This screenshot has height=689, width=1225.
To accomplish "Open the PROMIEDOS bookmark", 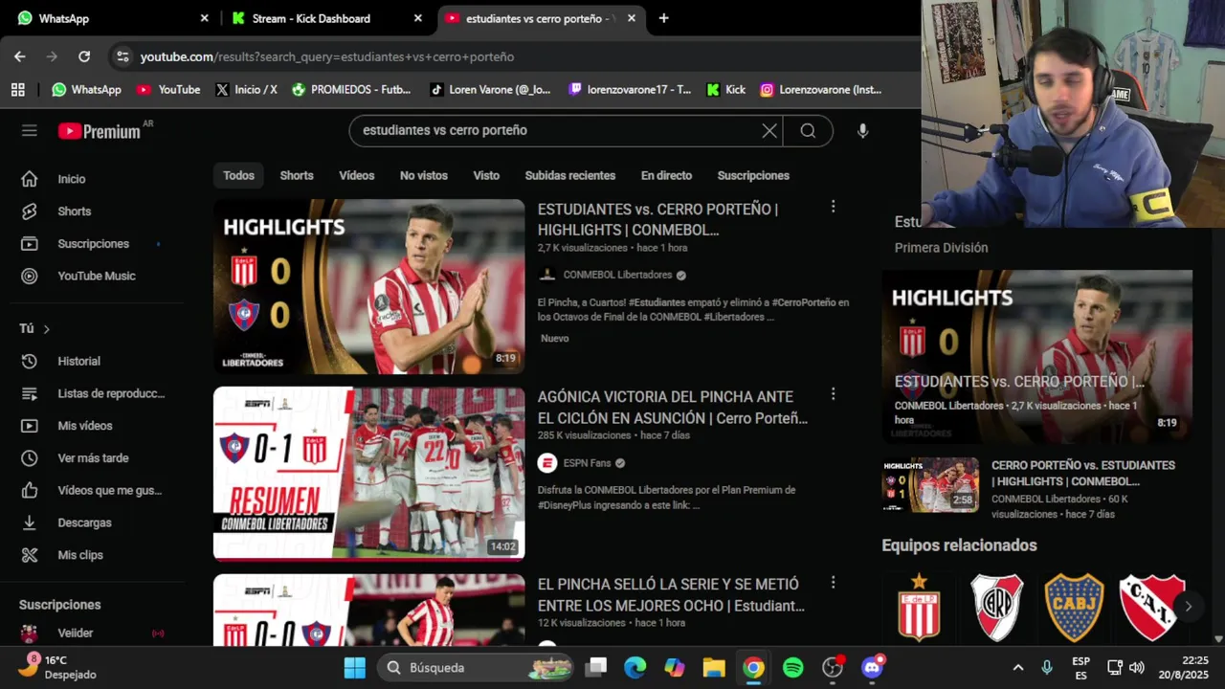I will [351, 90].
